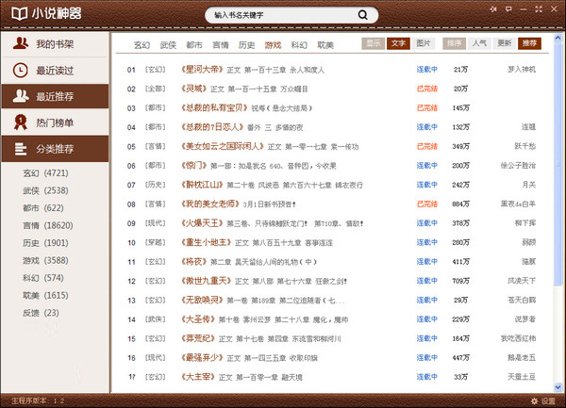Click the 小说神器 book logo icon
The width and height of the screenshot is (566, 408).
pos(16,14)
